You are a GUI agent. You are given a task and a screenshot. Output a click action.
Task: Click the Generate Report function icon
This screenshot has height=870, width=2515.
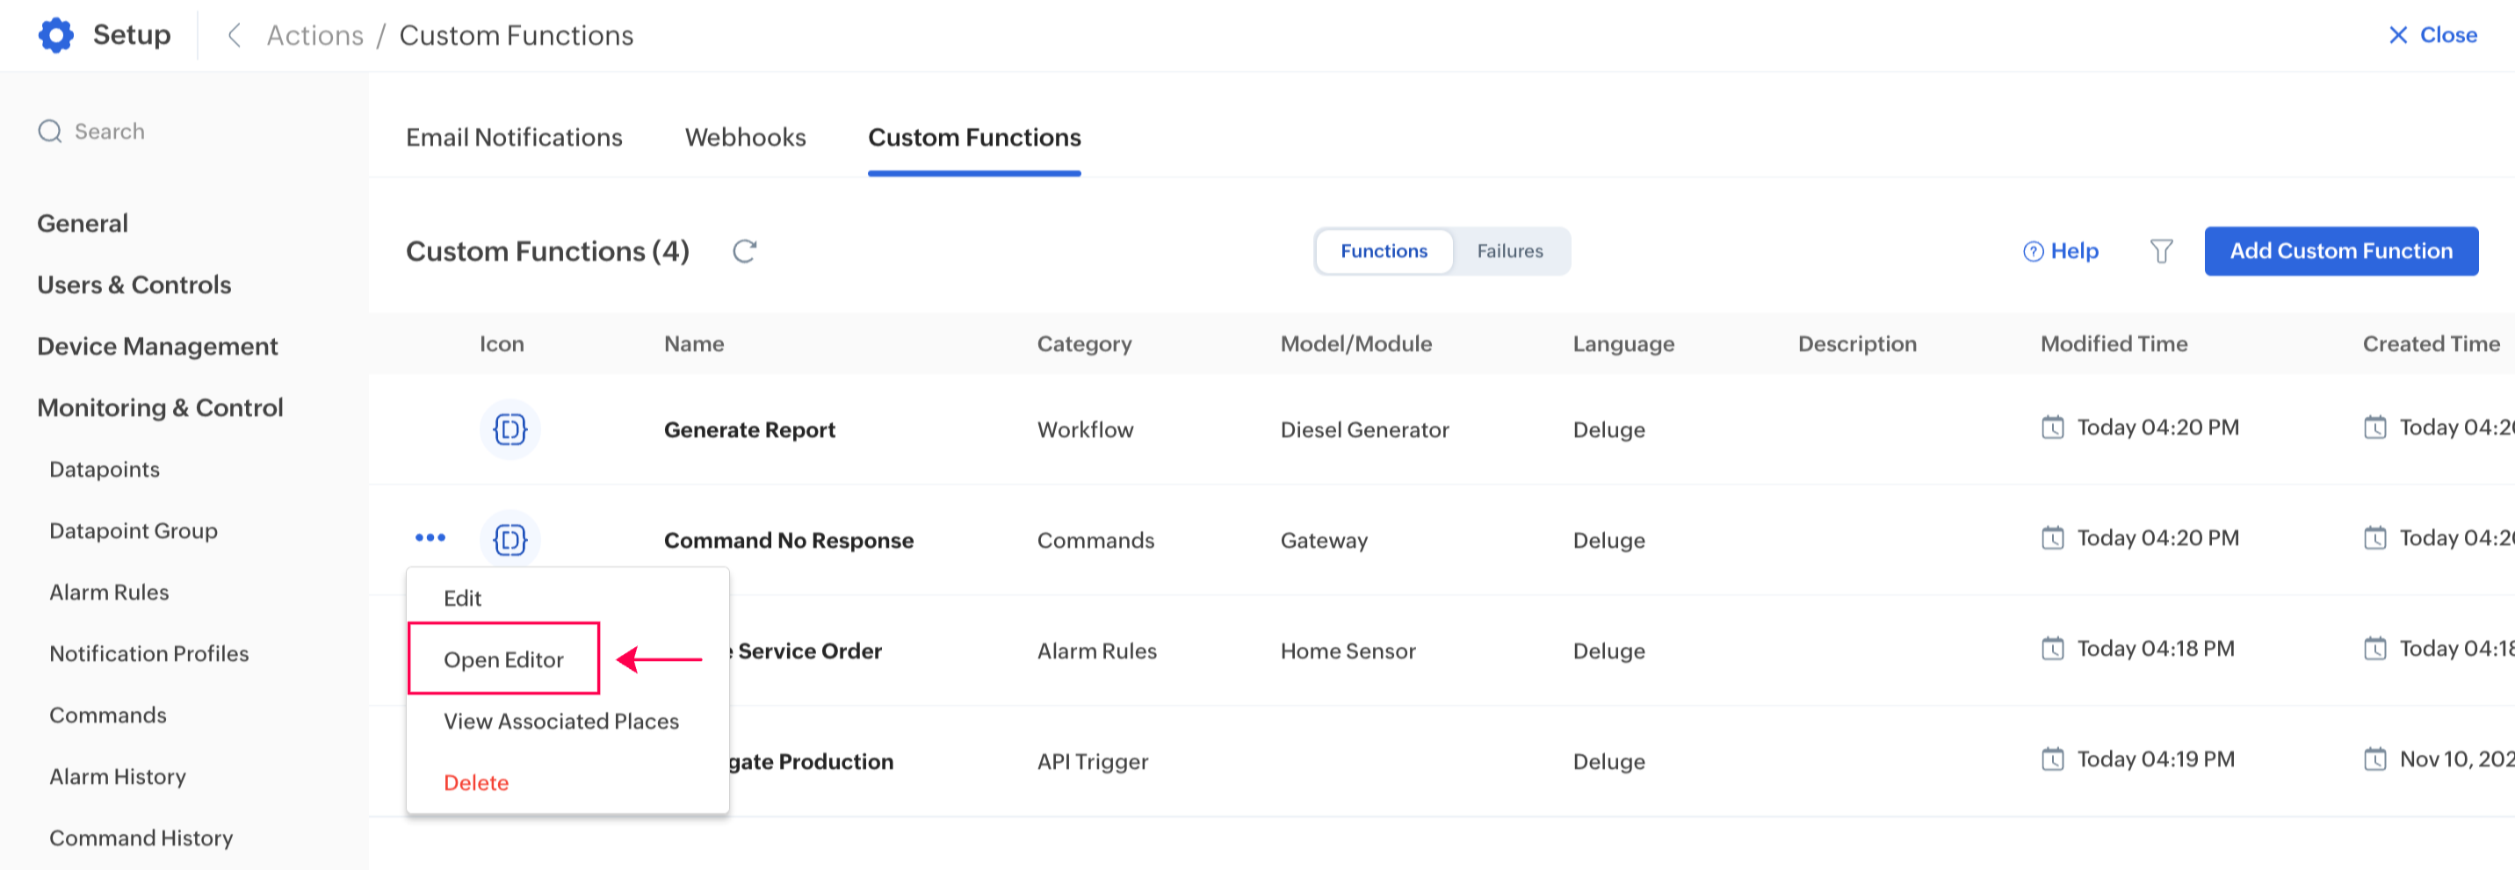coord(510,429)
